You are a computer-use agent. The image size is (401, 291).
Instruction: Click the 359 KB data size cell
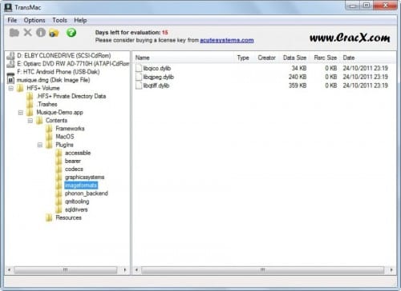point(298,86)
